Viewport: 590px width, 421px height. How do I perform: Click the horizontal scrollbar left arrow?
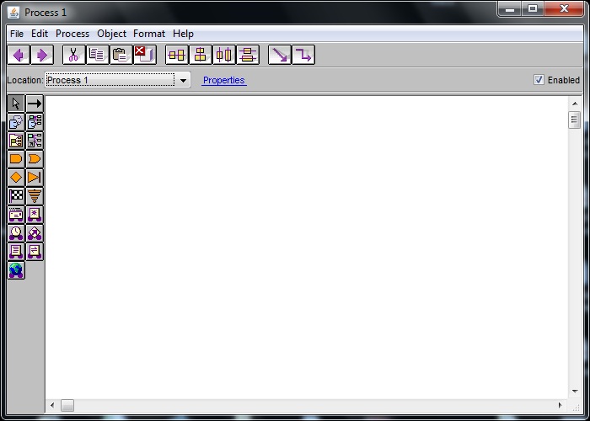[52, 405]
